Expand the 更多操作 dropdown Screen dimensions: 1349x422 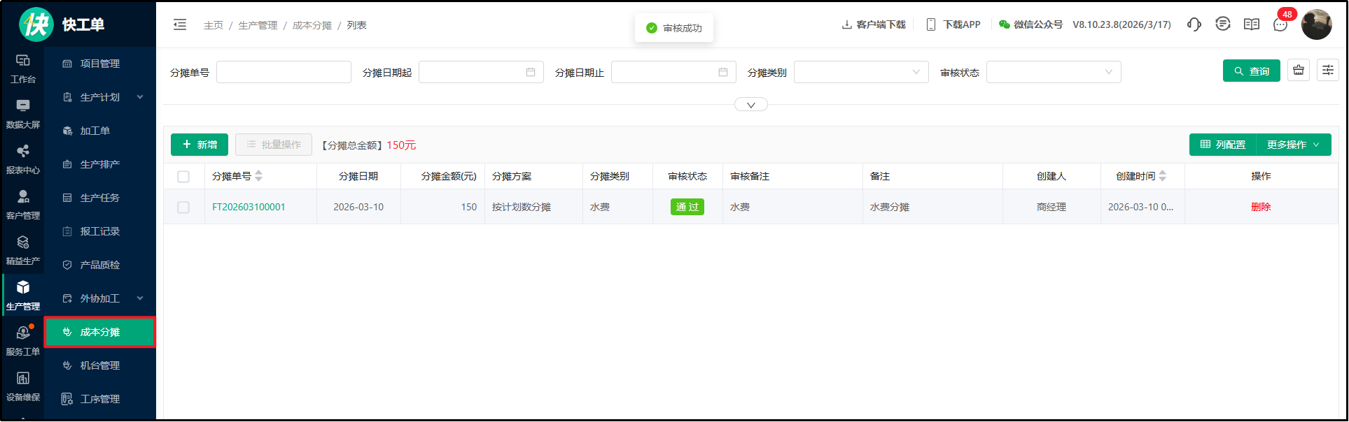coord(1293,145)
